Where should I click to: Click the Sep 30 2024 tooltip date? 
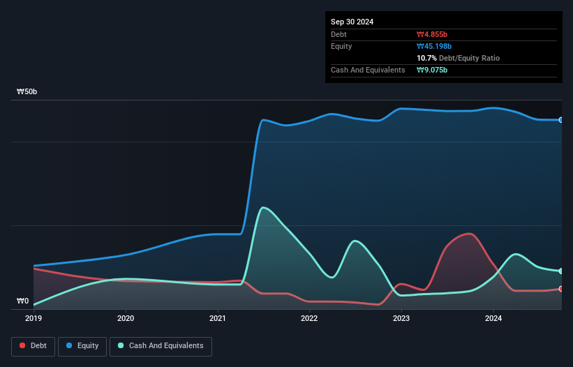tap(352, 22)
